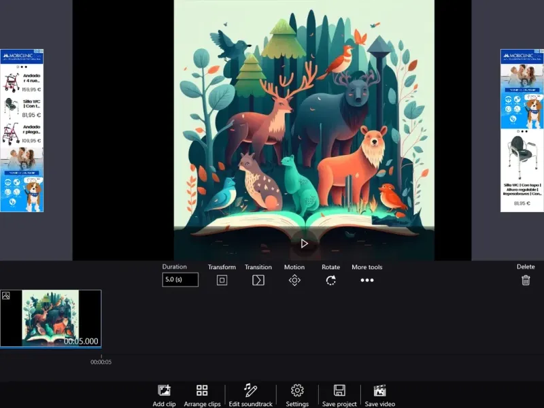
Task: Click the clip's 00:05.000 duration text
Action: click(x=81, y=341)
